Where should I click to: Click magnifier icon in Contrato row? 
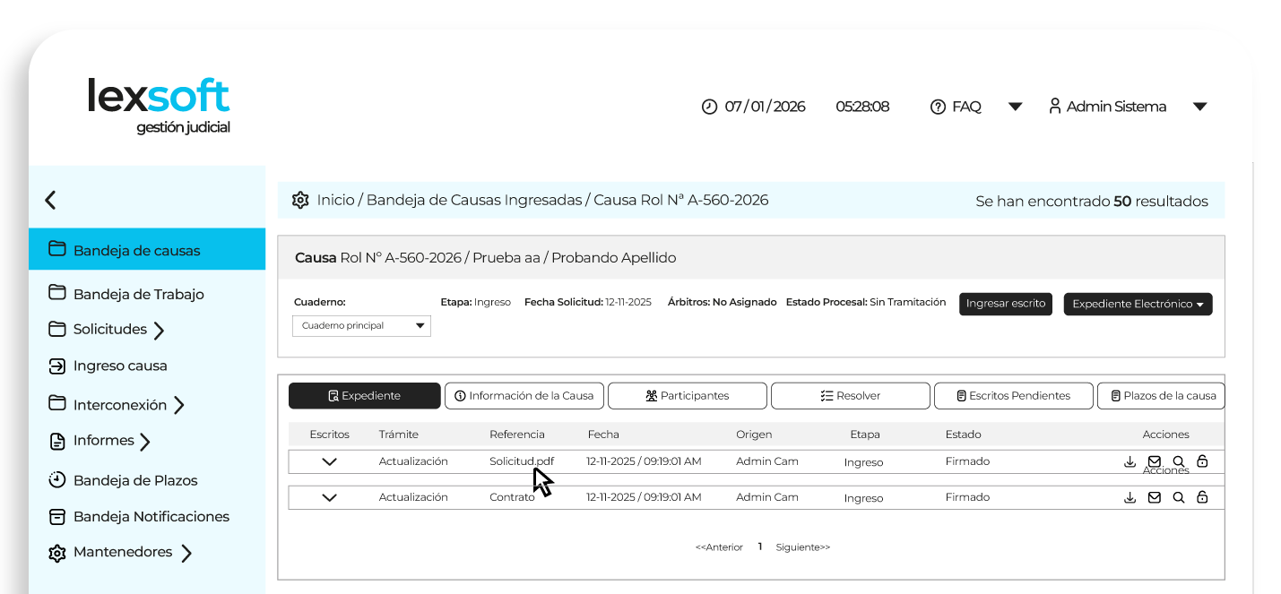click(1179, 497)
